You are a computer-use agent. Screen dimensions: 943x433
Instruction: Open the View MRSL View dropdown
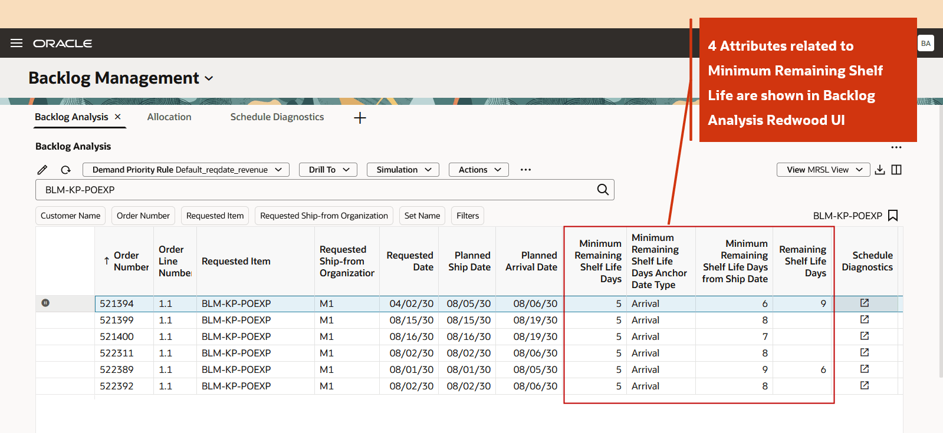coord(823,170)
